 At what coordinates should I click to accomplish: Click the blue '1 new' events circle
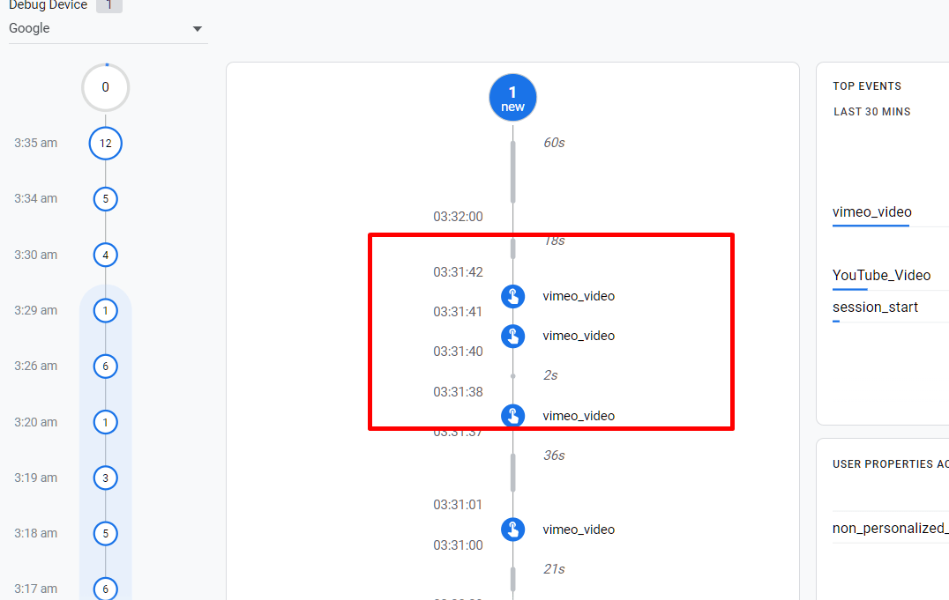512,98
